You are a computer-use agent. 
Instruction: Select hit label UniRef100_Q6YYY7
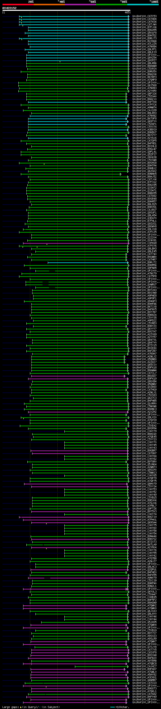144,329
